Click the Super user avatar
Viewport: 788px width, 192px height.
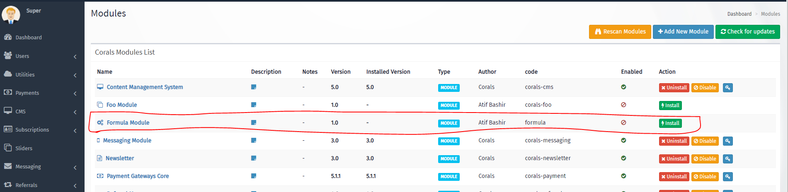tap(11, 15)
